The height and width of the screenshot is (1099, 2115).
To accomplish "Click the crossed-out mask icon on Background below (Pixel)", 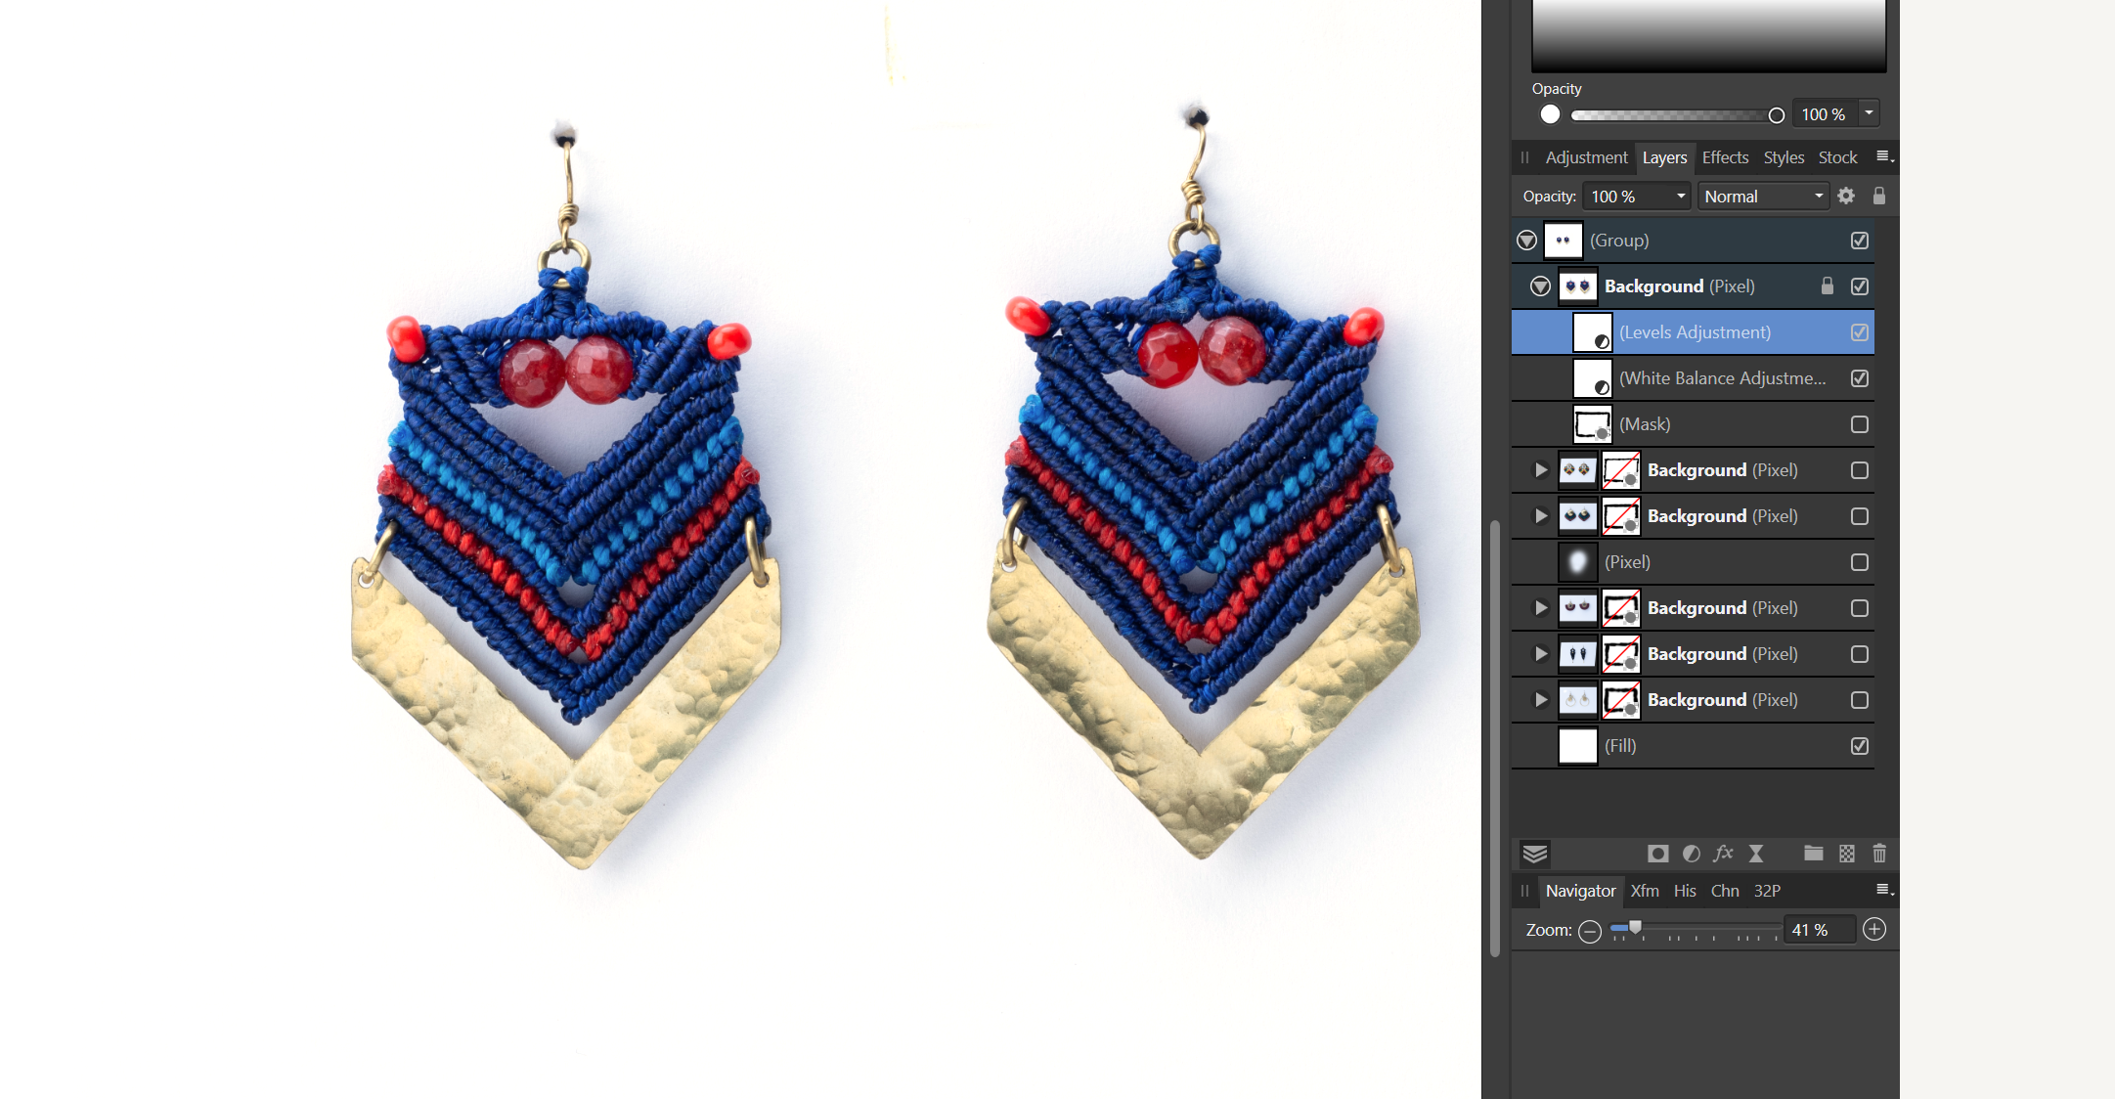I will pyautogui.click(x=1620, y=608).
